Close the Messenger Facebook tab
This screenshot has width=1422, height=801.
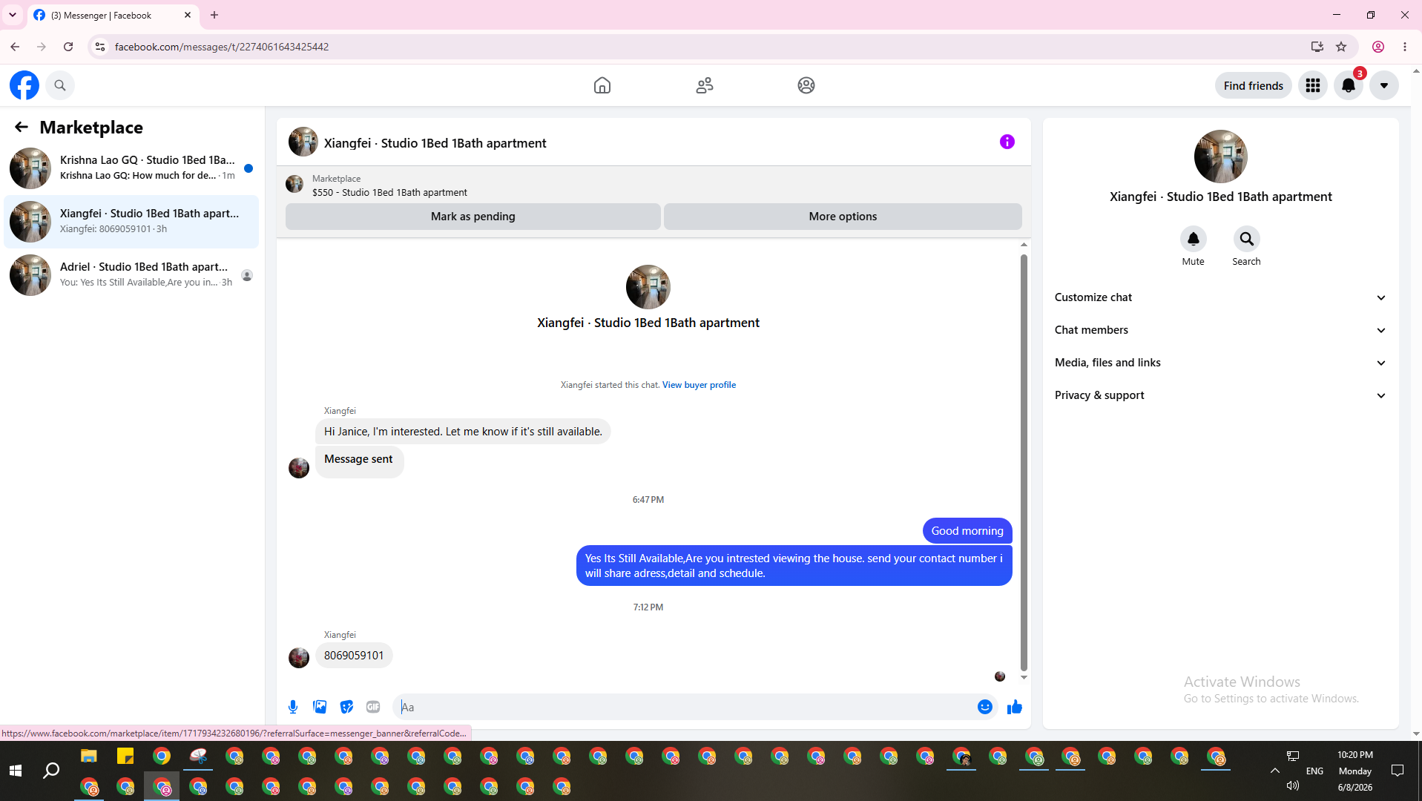tap(188, 15)
